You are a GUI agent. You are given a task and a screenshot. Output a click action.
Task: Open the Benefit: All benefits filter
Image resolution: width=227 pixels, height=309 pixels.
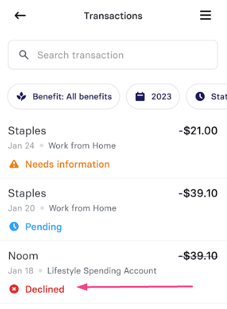pos(64,96)
